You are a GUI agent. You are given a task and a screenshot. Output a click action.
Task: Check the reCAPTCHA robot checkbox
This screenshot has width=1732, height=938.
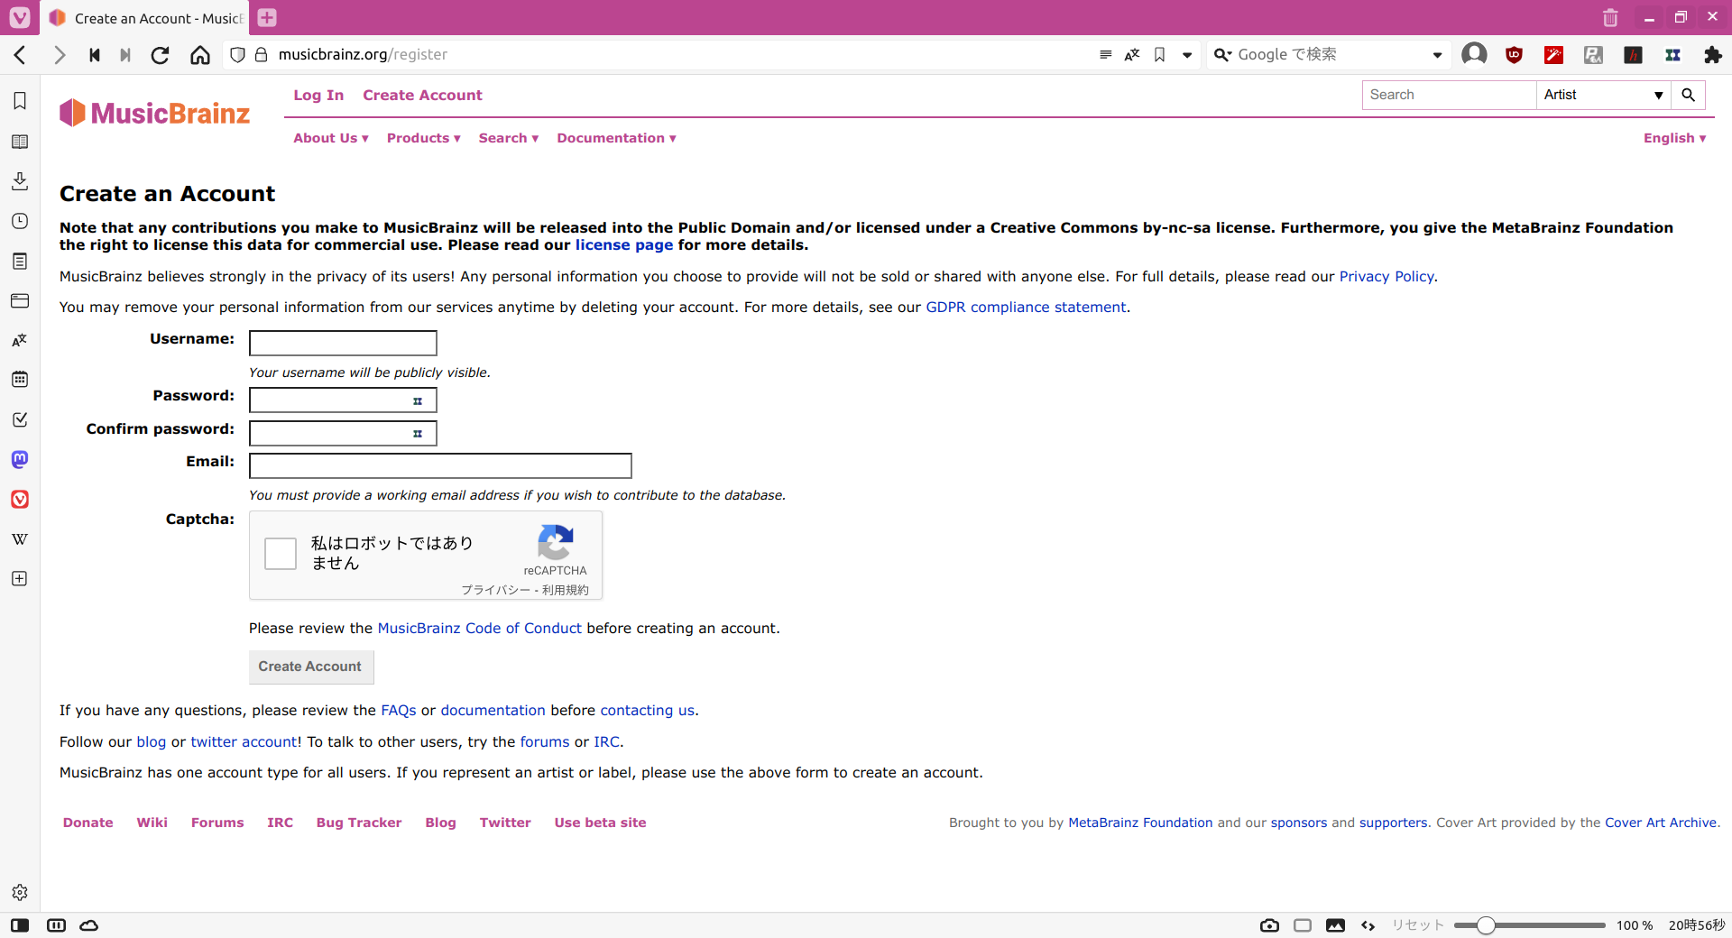[x=281, y=554]
